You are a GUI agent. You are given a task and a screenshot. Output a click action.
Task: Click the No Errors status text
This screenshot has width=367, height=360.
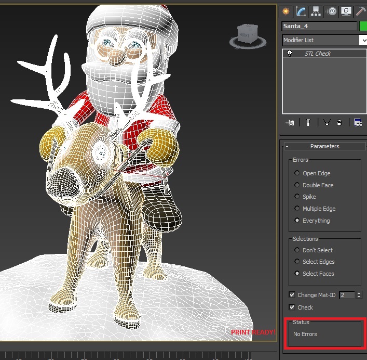coord(305,334)
